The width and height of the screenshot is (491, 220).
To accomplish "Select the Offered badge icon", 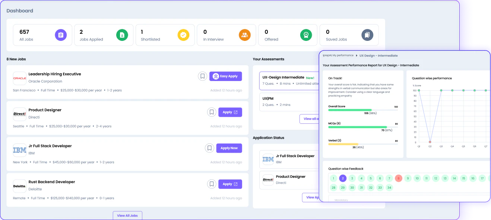I will tap(306, 35).
